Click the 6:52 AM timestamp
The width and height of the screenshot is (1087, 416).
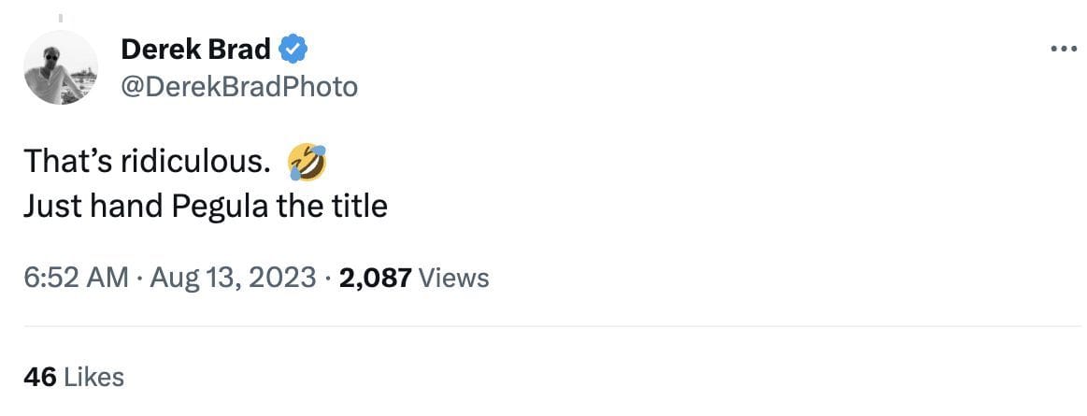pyautogui.click(x=76, y=278)
